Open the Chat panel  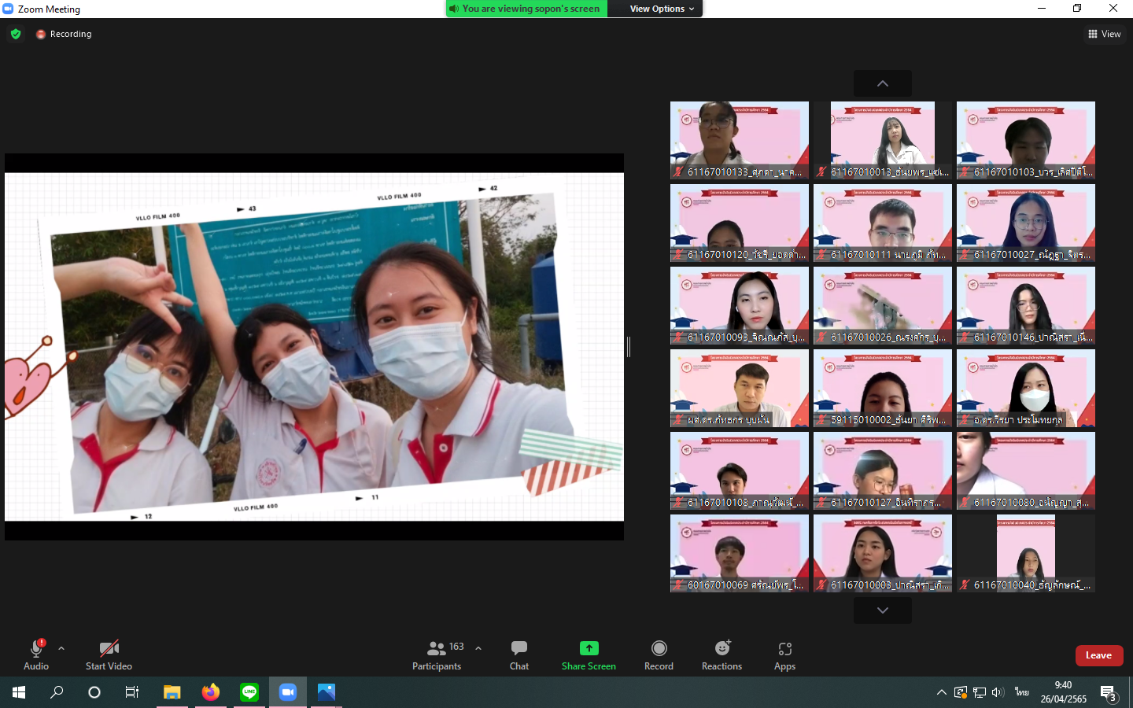pyautogui.click(x=519, y=655)
